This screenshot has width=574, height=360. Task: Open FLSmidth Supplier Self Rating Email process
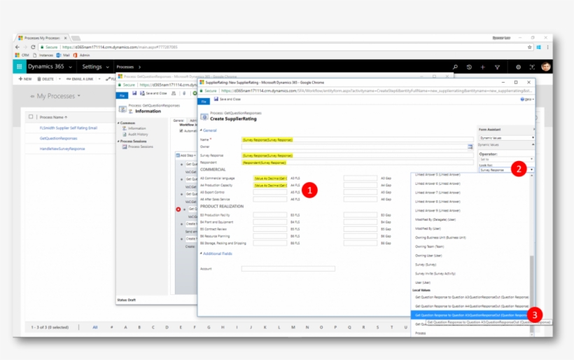pos(68,128)
